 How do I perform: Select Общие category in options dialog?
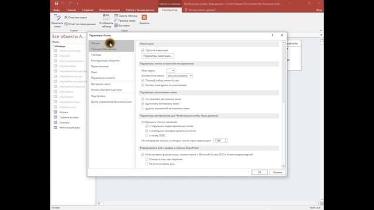click(111, 43)
